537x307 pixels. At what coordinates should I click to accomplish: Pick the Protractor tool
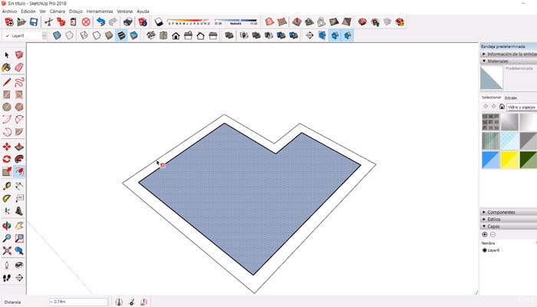(x=7, y=198)
